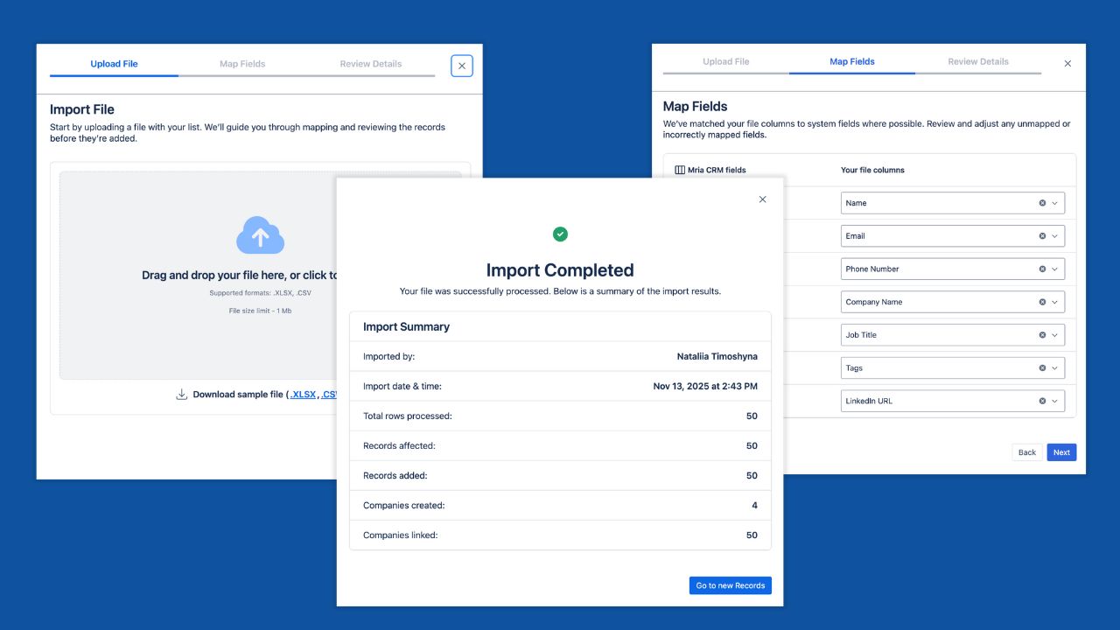Close the Import Completed dialog
The image size is (1120, 630).
click(762, 199)
